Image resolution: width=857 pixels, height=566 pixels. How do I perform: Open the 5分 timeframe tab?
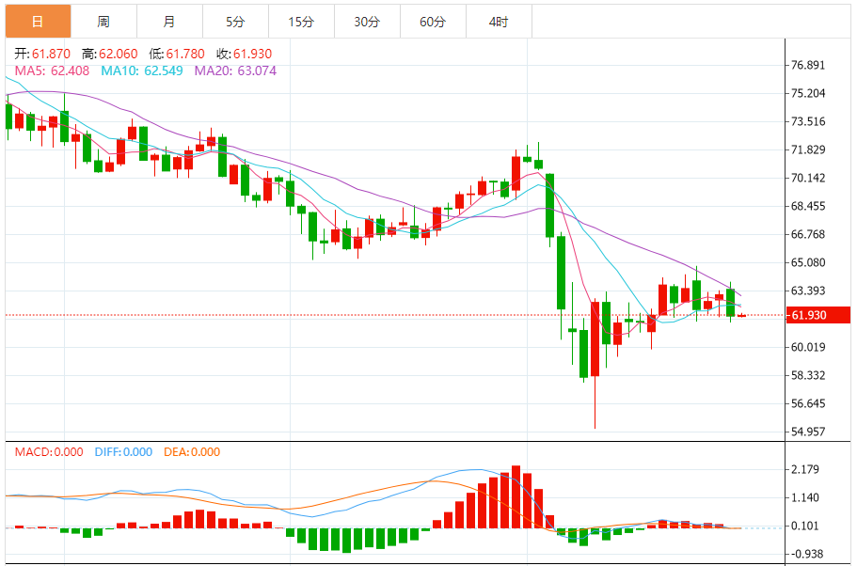coord(235,22)
